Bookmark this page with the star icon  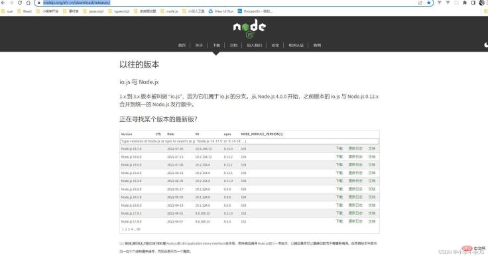[x=428, y=3]
